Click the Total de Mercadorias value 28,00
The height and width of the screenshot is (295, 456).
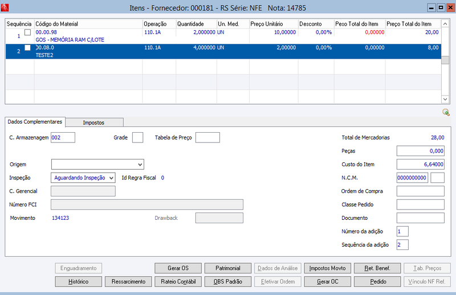click(437, 137)
